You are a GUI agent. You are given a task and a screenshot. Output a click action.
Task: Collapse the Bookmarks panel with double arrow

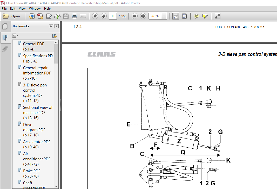coord(51,26)
